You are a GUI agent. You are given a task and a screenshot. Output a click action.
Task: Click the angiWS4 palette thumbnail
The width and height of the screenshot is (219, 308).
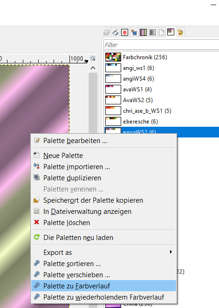coord(113,79)
